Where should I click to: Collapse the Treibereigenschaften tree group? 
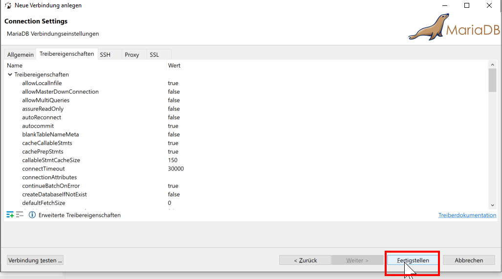[10, 75]
